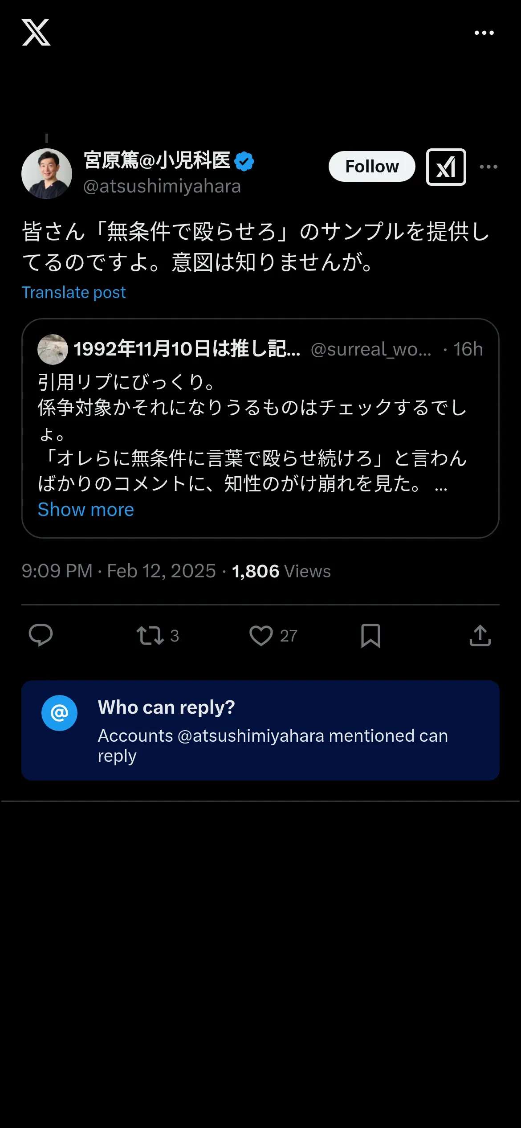This screenshot has height=1128, width=521.
Task: Open the top-right more options menu
Action: [484, 33]
